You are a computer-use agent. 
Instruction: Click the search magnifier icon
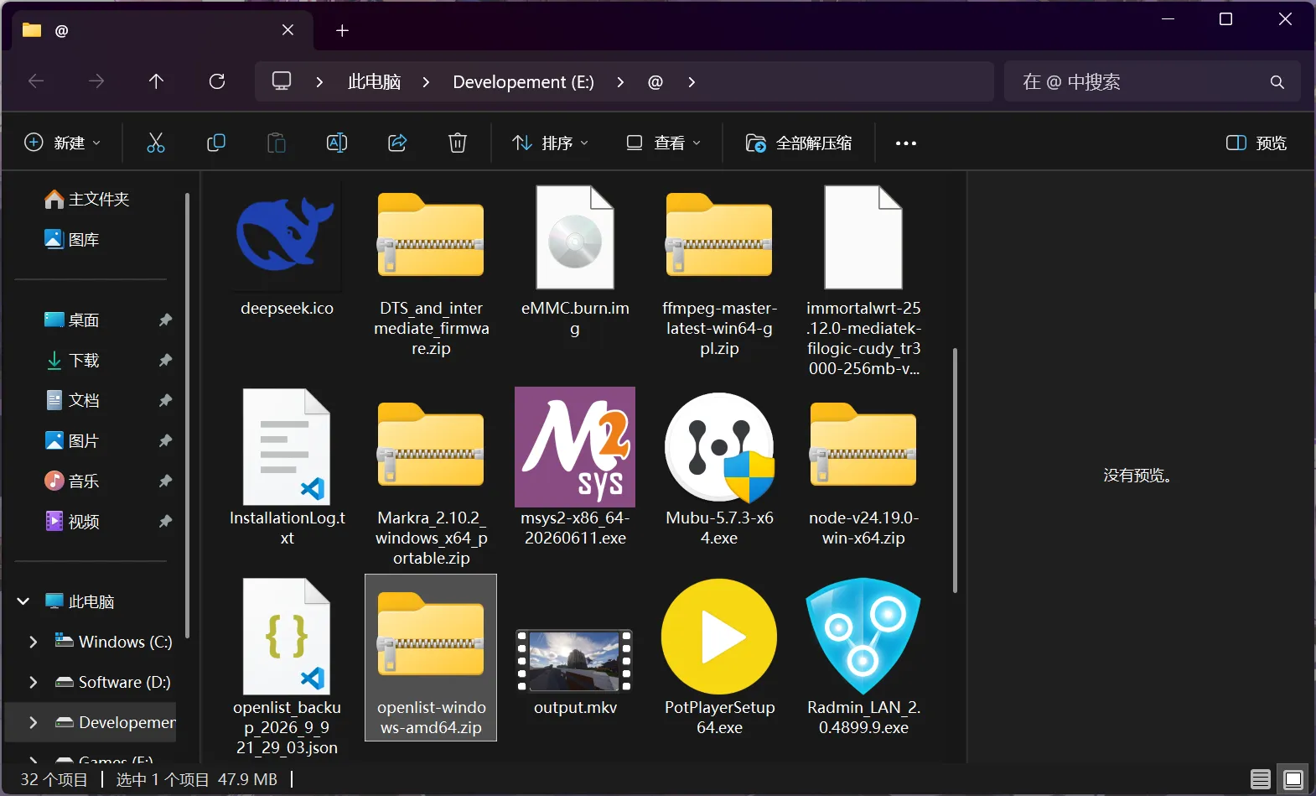tap(1277, 82)
